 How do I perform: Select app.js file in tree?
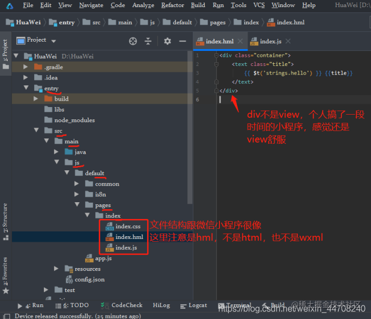(98, 258)
